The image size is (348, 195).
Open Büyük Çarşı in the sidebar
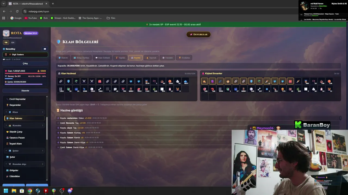pyautogui.click(x=24, y=132)
